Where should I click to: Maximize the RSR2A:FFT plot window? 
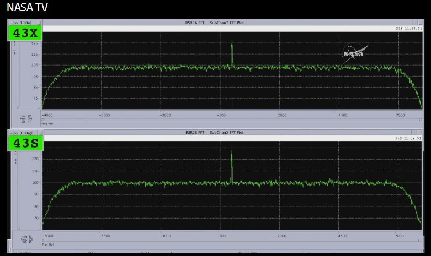tap(420, 23)
